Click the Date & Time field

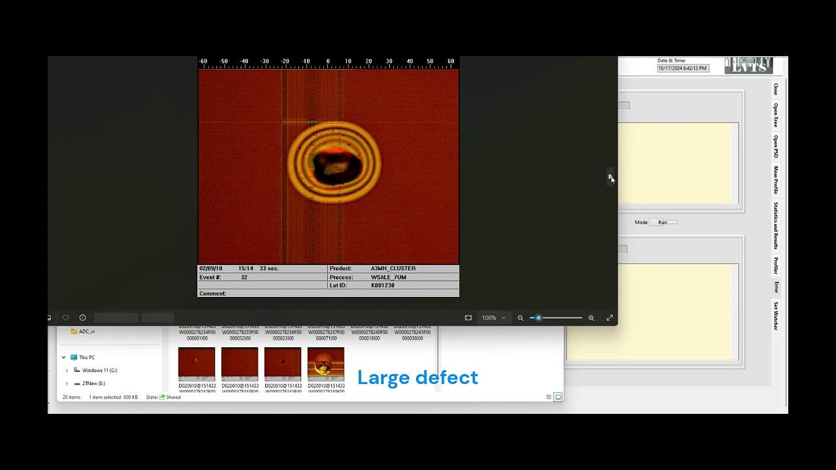coord(683,68)
